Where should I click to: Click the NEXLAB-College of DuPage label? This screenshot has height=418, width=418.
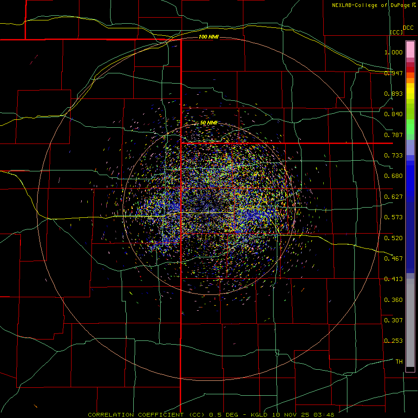coord(371,5)
